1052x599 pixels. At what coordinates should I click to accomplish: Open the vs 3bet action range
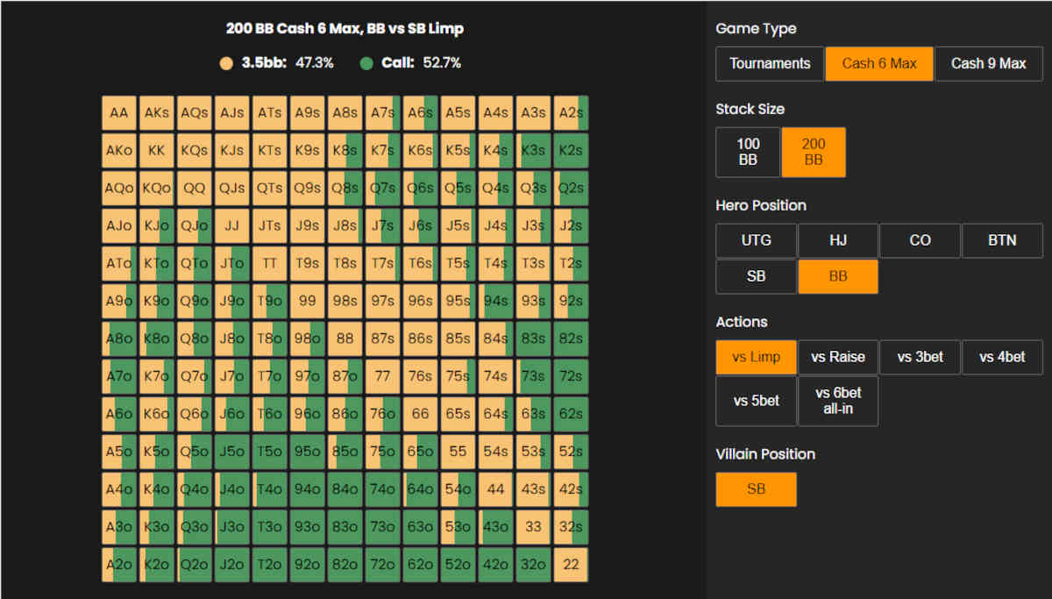tap(920, 358)
